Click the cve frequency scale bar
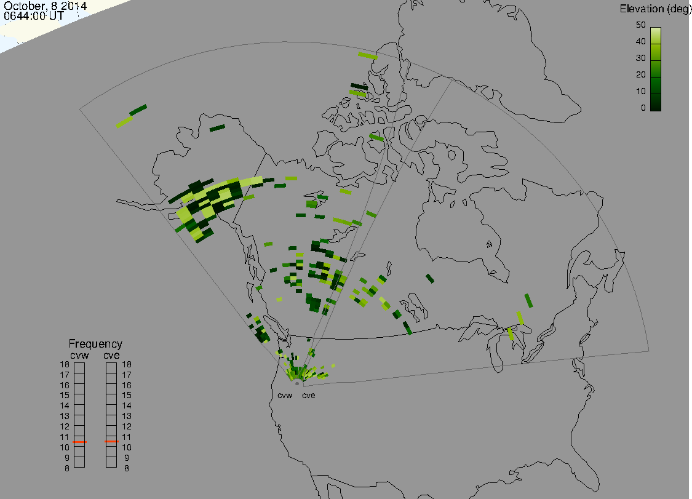 pos(111,415)
